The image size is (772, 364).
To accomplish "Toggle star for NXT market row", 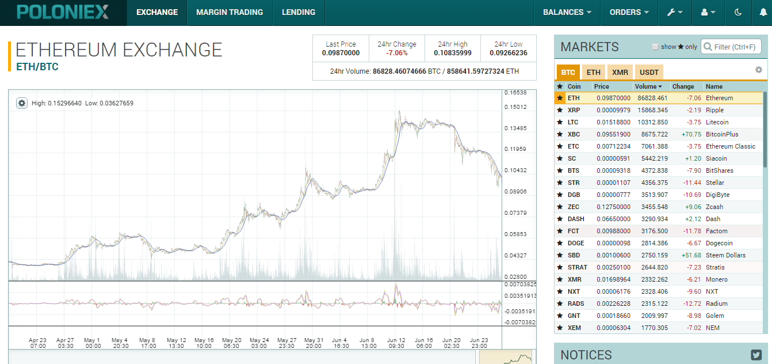I will click(x=560, y=291).
